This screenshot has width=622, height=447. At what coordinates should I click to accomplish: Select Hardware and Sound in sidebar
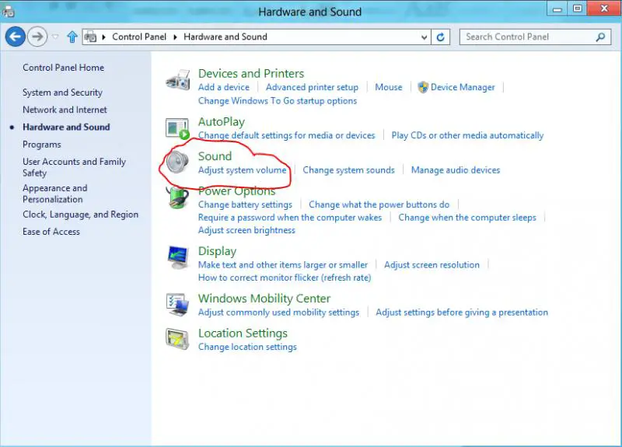66,127
